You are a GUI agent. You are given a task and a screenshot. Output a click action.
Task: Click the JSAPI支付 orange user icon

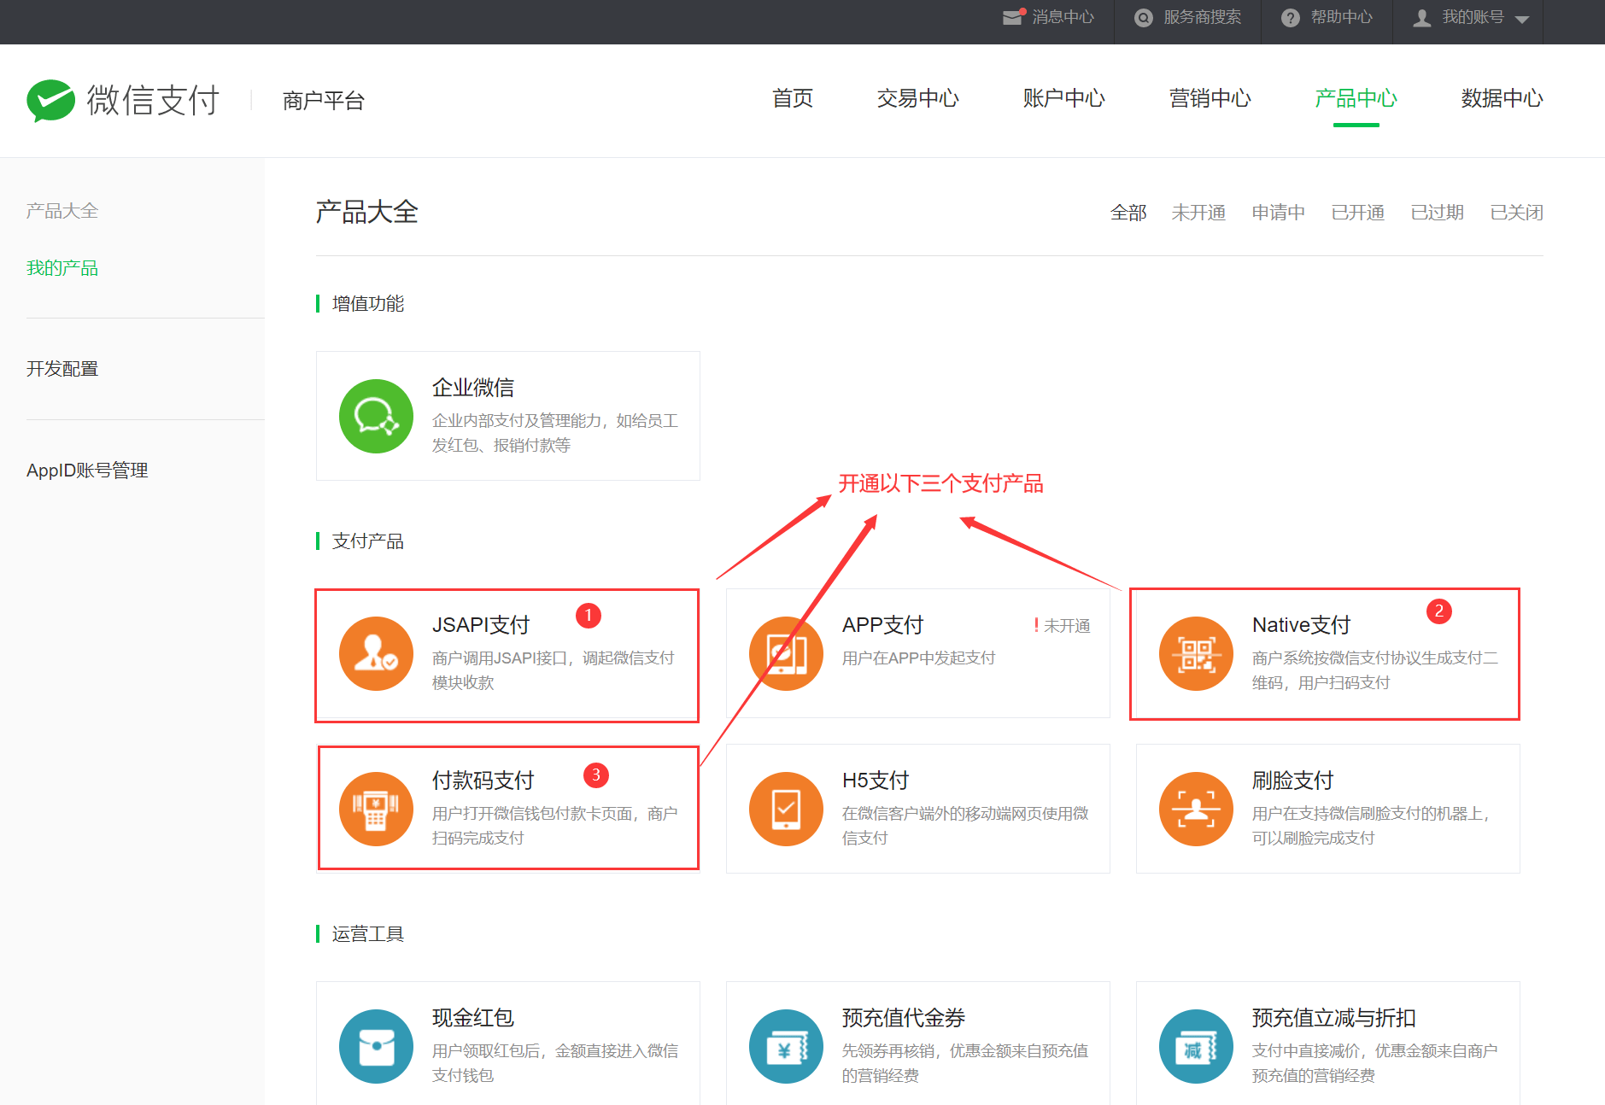point(376,654)
